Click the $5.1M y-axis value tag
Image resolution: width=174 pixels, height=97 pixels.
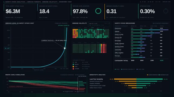pos(7,48)
